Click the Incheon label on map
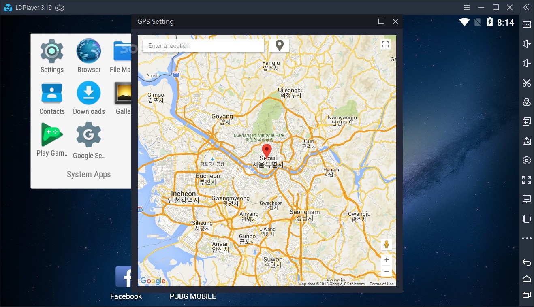This screenshot has width=534, height=307. (184, 197)
